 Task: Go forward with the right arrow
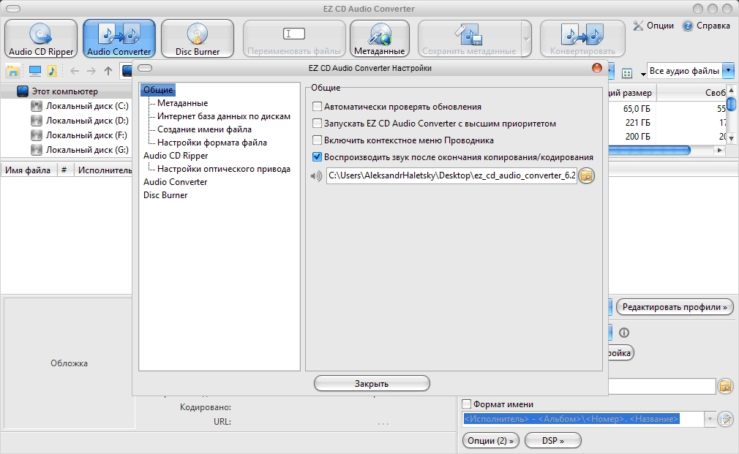point(91,71)
